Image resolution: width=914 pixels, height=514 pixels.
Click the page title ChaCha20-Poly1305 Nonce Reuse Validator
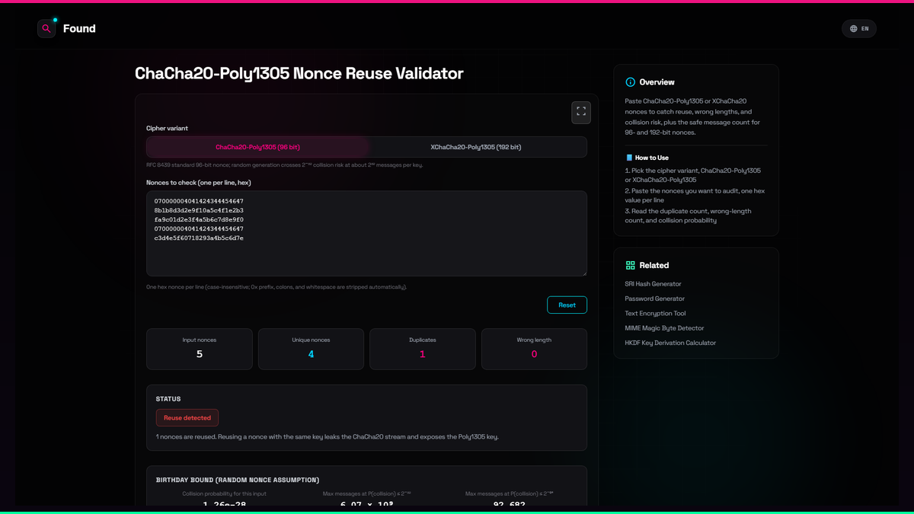click(x=299, y=73)
